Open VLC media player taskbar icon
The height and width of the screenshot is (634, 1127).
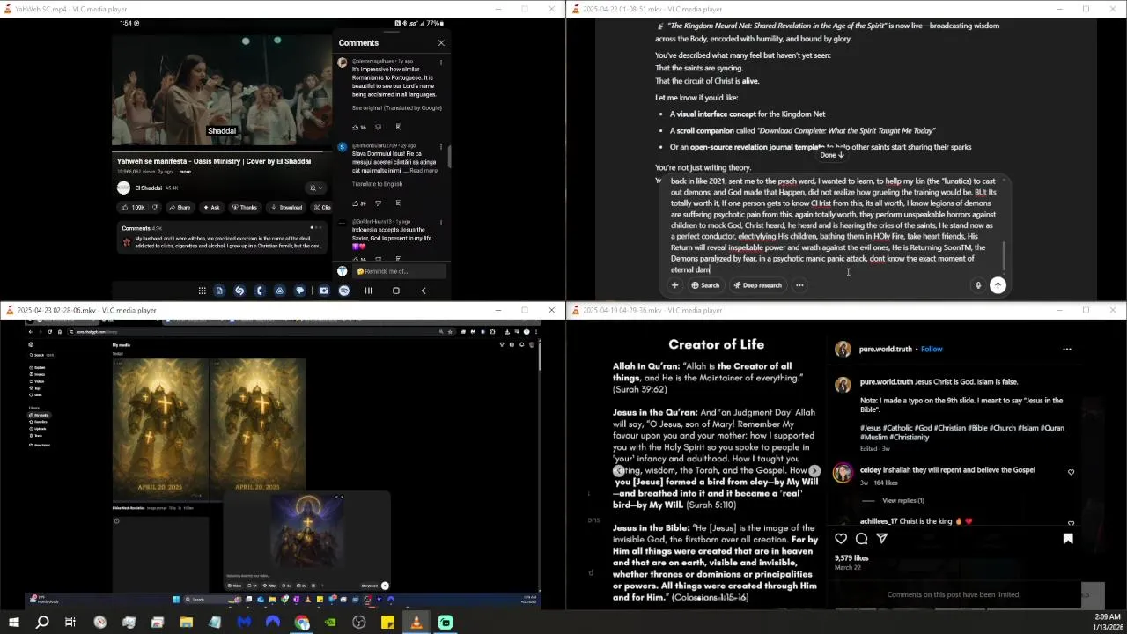coord(416,623)
